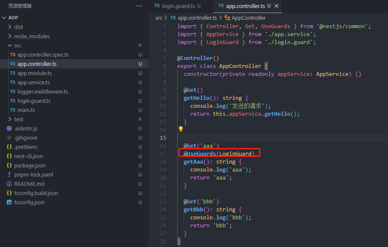
Task: Click the U status badge next to app.service.ts
Action: point(140,82)
